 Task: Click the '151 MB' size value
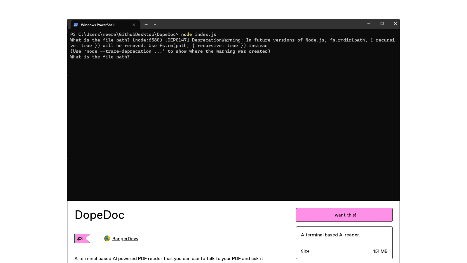click(x=380, y=251)
